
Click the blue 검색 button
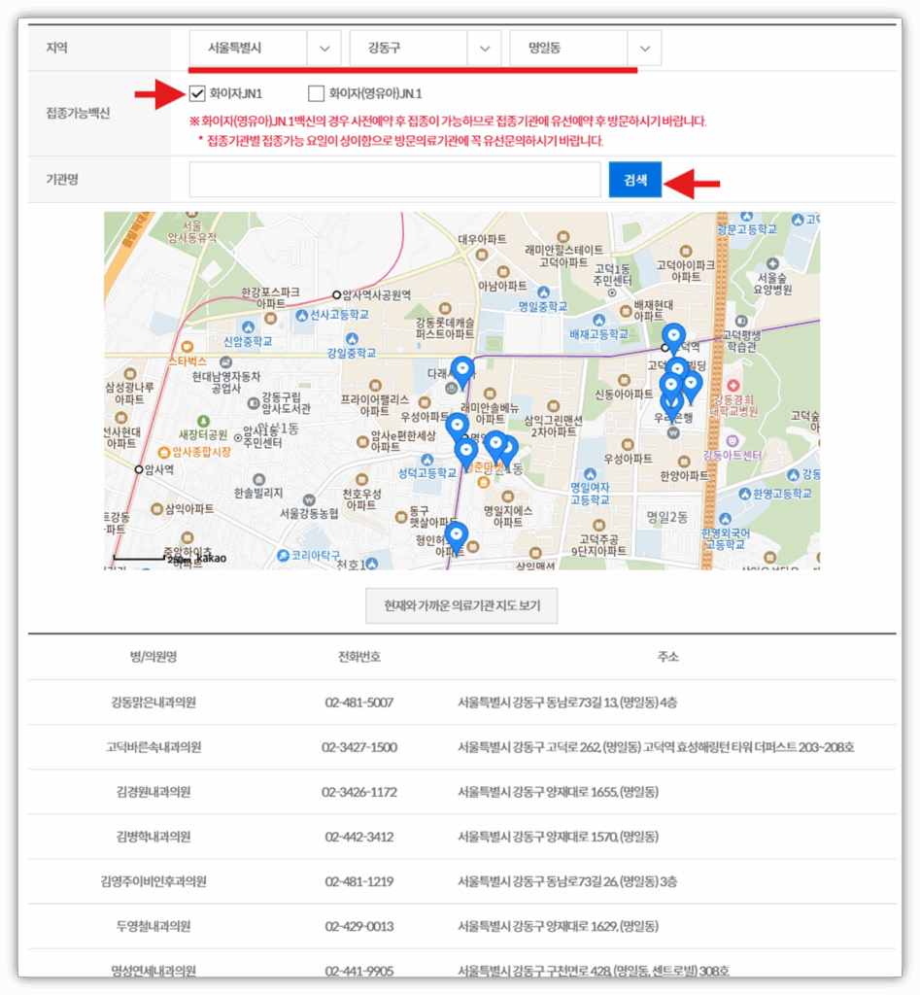pos(635,180)
